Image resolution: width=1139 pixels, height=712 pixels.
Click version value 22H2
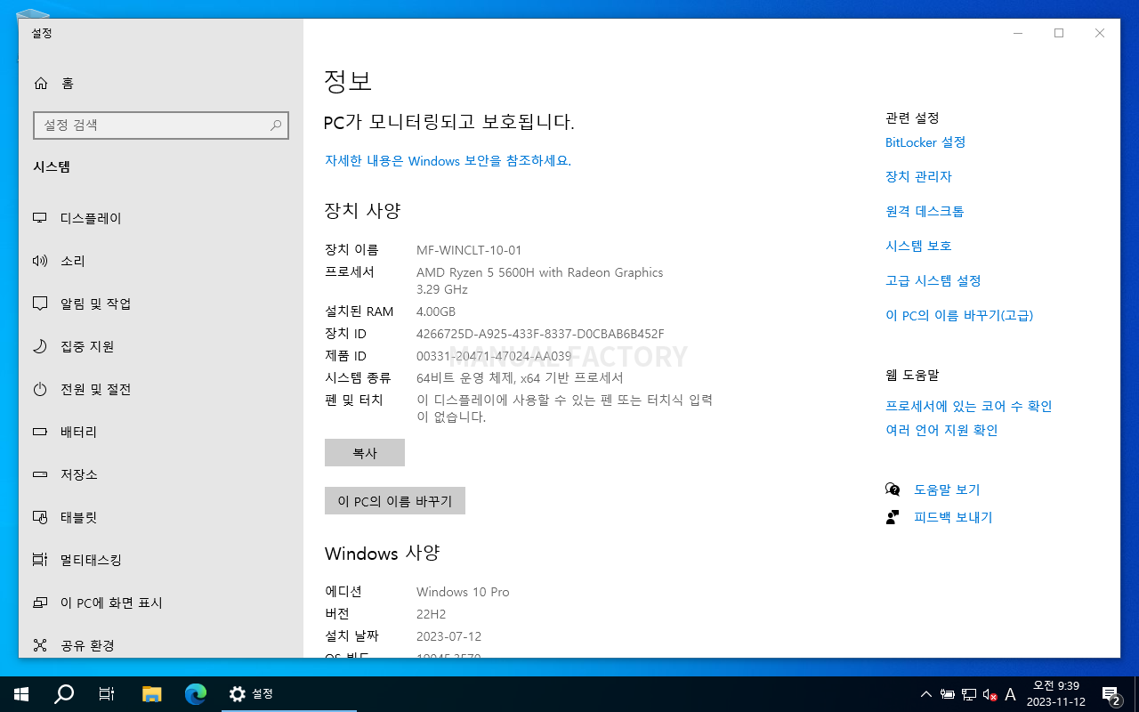432,614
